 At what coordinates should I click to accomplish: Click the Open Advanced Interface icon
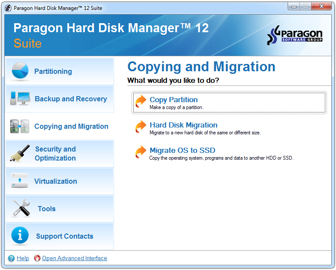click(x=37, y=258)
